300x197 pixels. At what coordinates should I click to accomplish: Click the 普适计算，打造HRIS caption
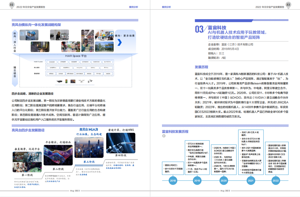coord(121,130)
